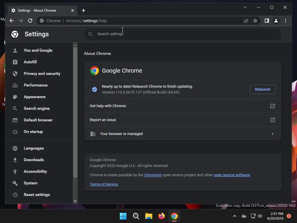Image resolution: width=297 pixels, height=223 pixels.
Task: Click the sidebar scroll up arrow
Action: tap(75, 45)
